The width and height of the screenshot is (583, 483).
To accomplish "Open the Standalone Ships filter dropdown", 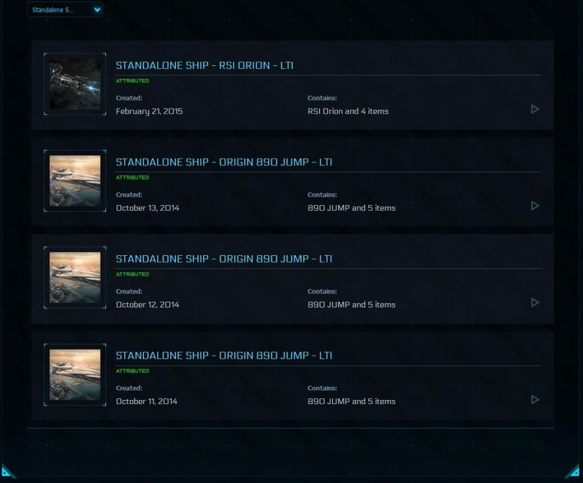I will click(x=65, y=10).
